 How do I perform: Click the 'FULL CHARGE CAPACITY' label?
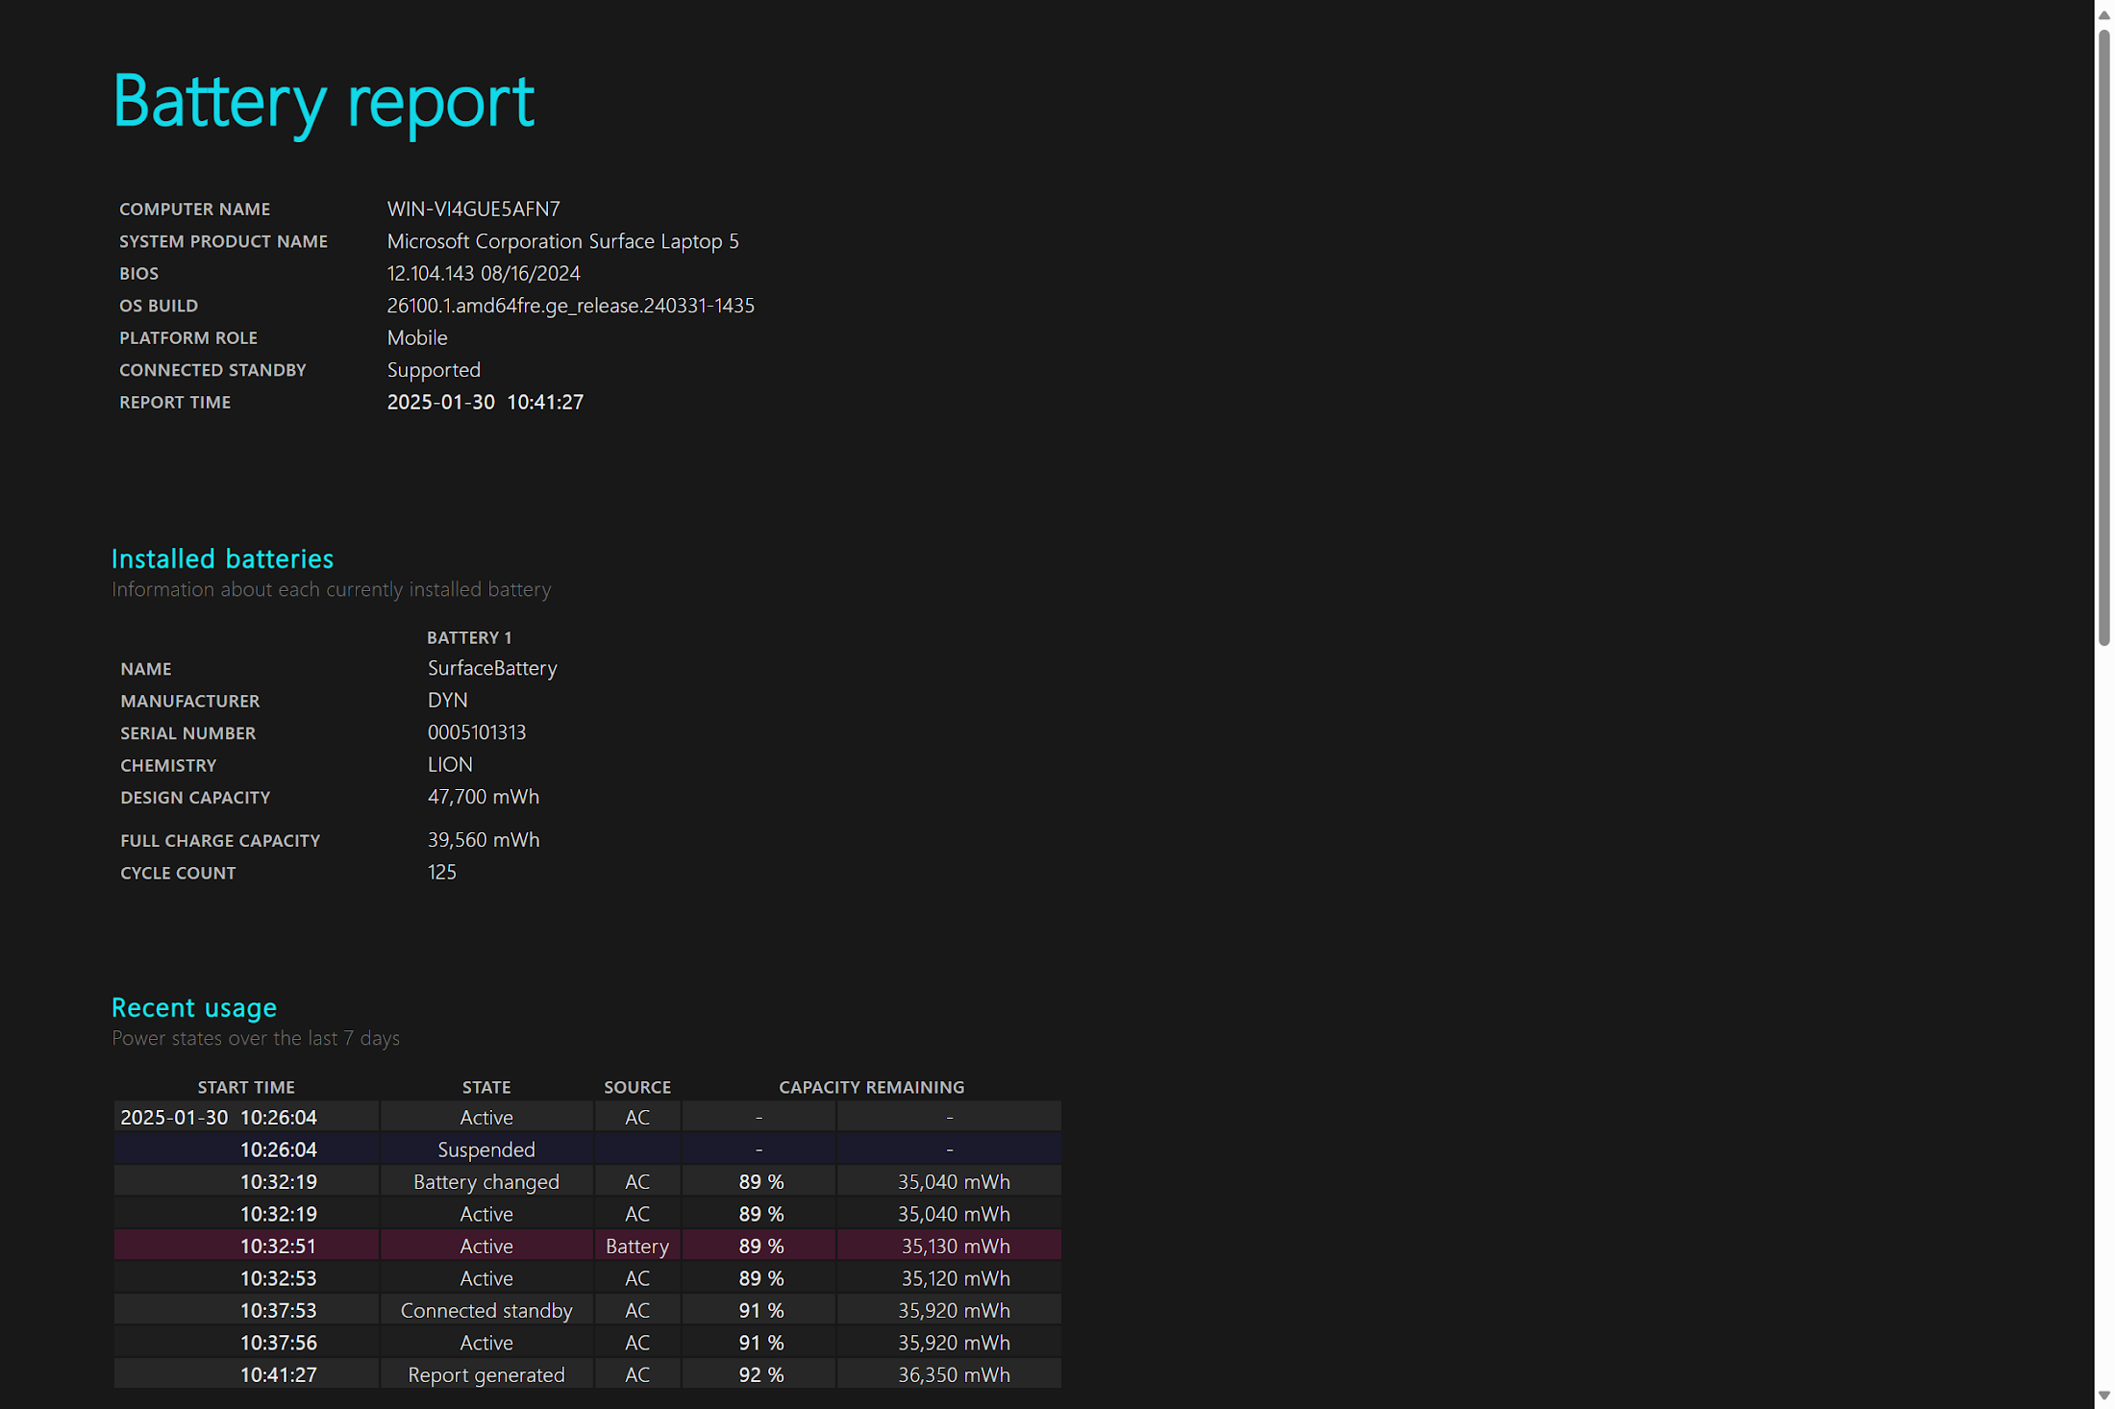pyautogui.click(x=220, y=841)
